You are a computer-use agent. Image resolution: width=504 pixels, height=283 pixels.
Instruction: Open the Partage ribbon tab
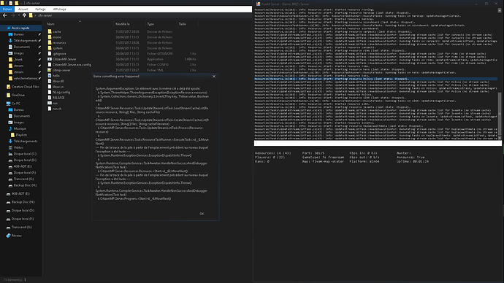click(x=40, y=9)
